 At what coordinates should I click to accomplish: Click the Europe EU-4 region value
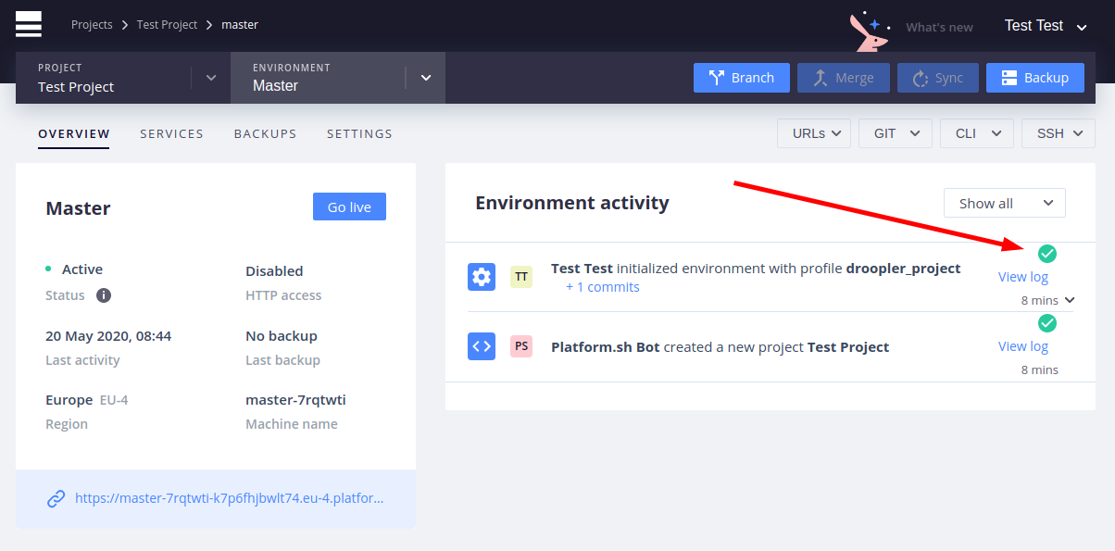pyautogui.click(x=85, y=400)
